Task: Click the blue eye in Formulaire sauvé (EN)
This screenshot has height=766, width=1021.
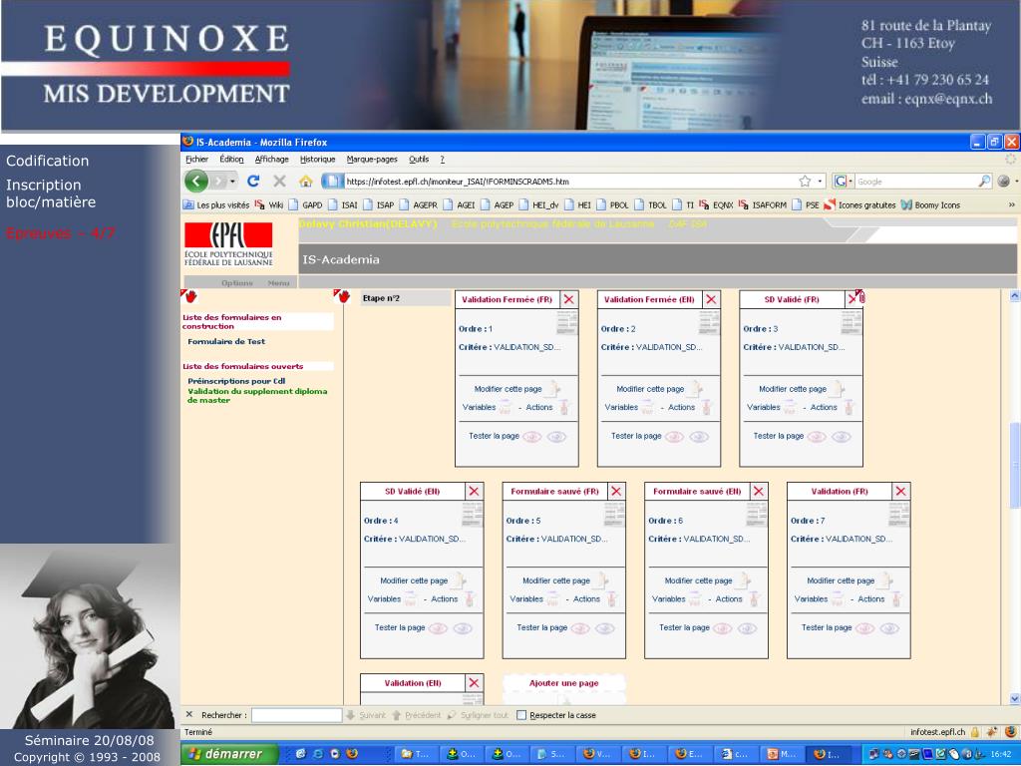Action: pyautogui.click(x=747, y=628)
